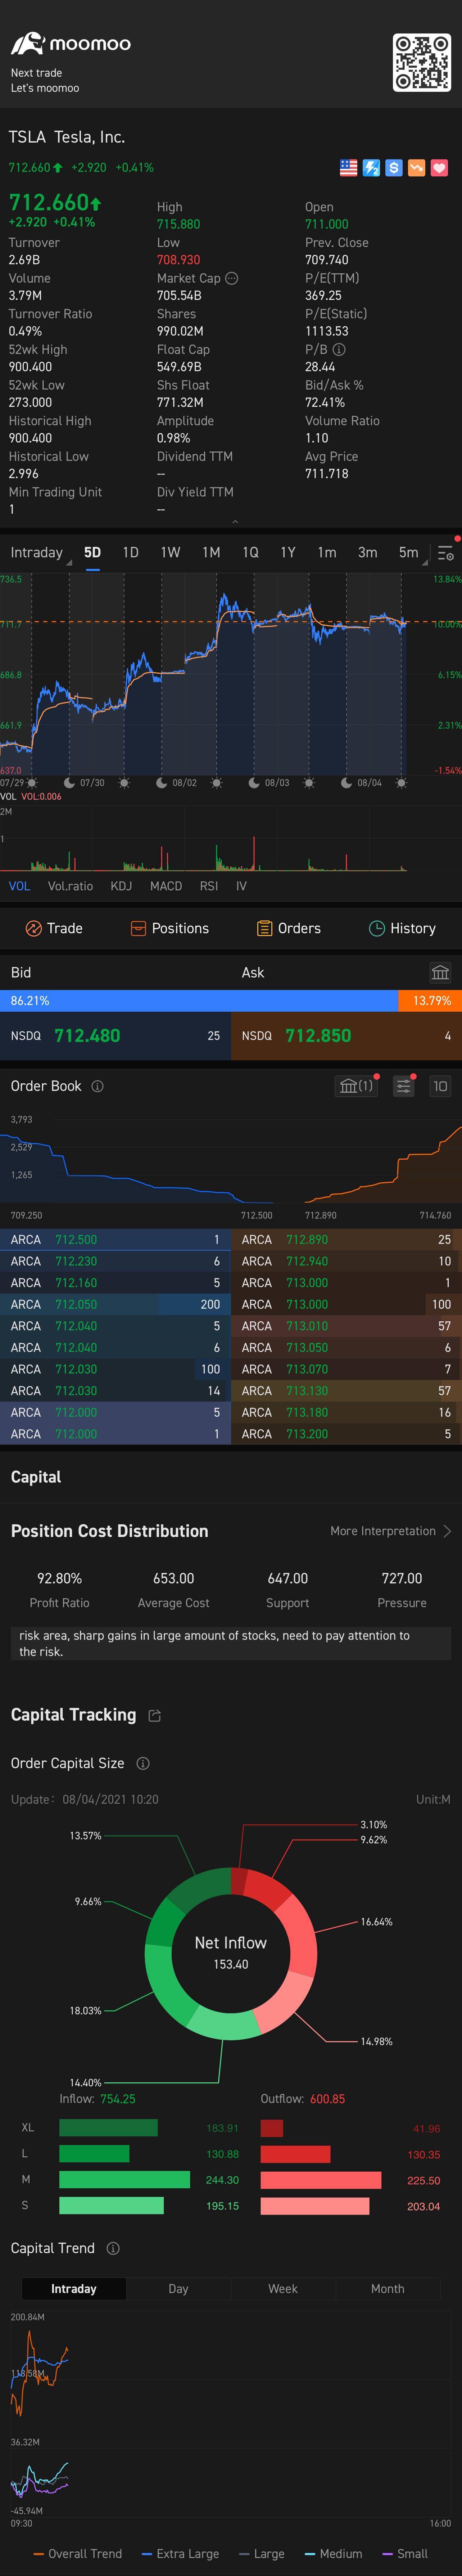
Task: Toggle the Large legend line
Action: tap(262, 2554)
